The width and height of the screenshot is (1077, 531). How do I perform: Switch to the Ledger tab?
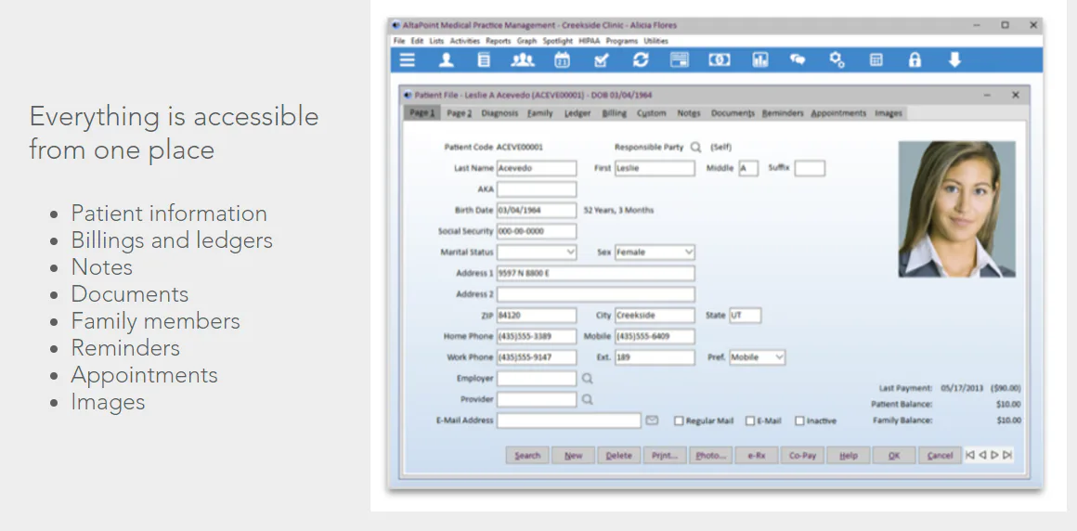(577, 113)
